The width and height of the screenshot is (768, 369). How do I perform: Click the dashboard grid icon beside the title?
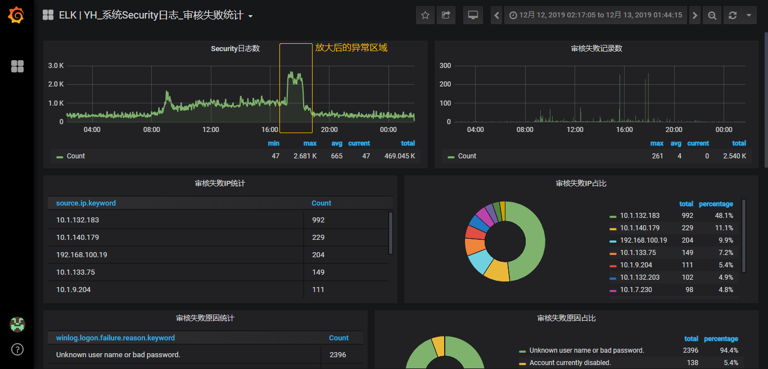coord(48,15)
